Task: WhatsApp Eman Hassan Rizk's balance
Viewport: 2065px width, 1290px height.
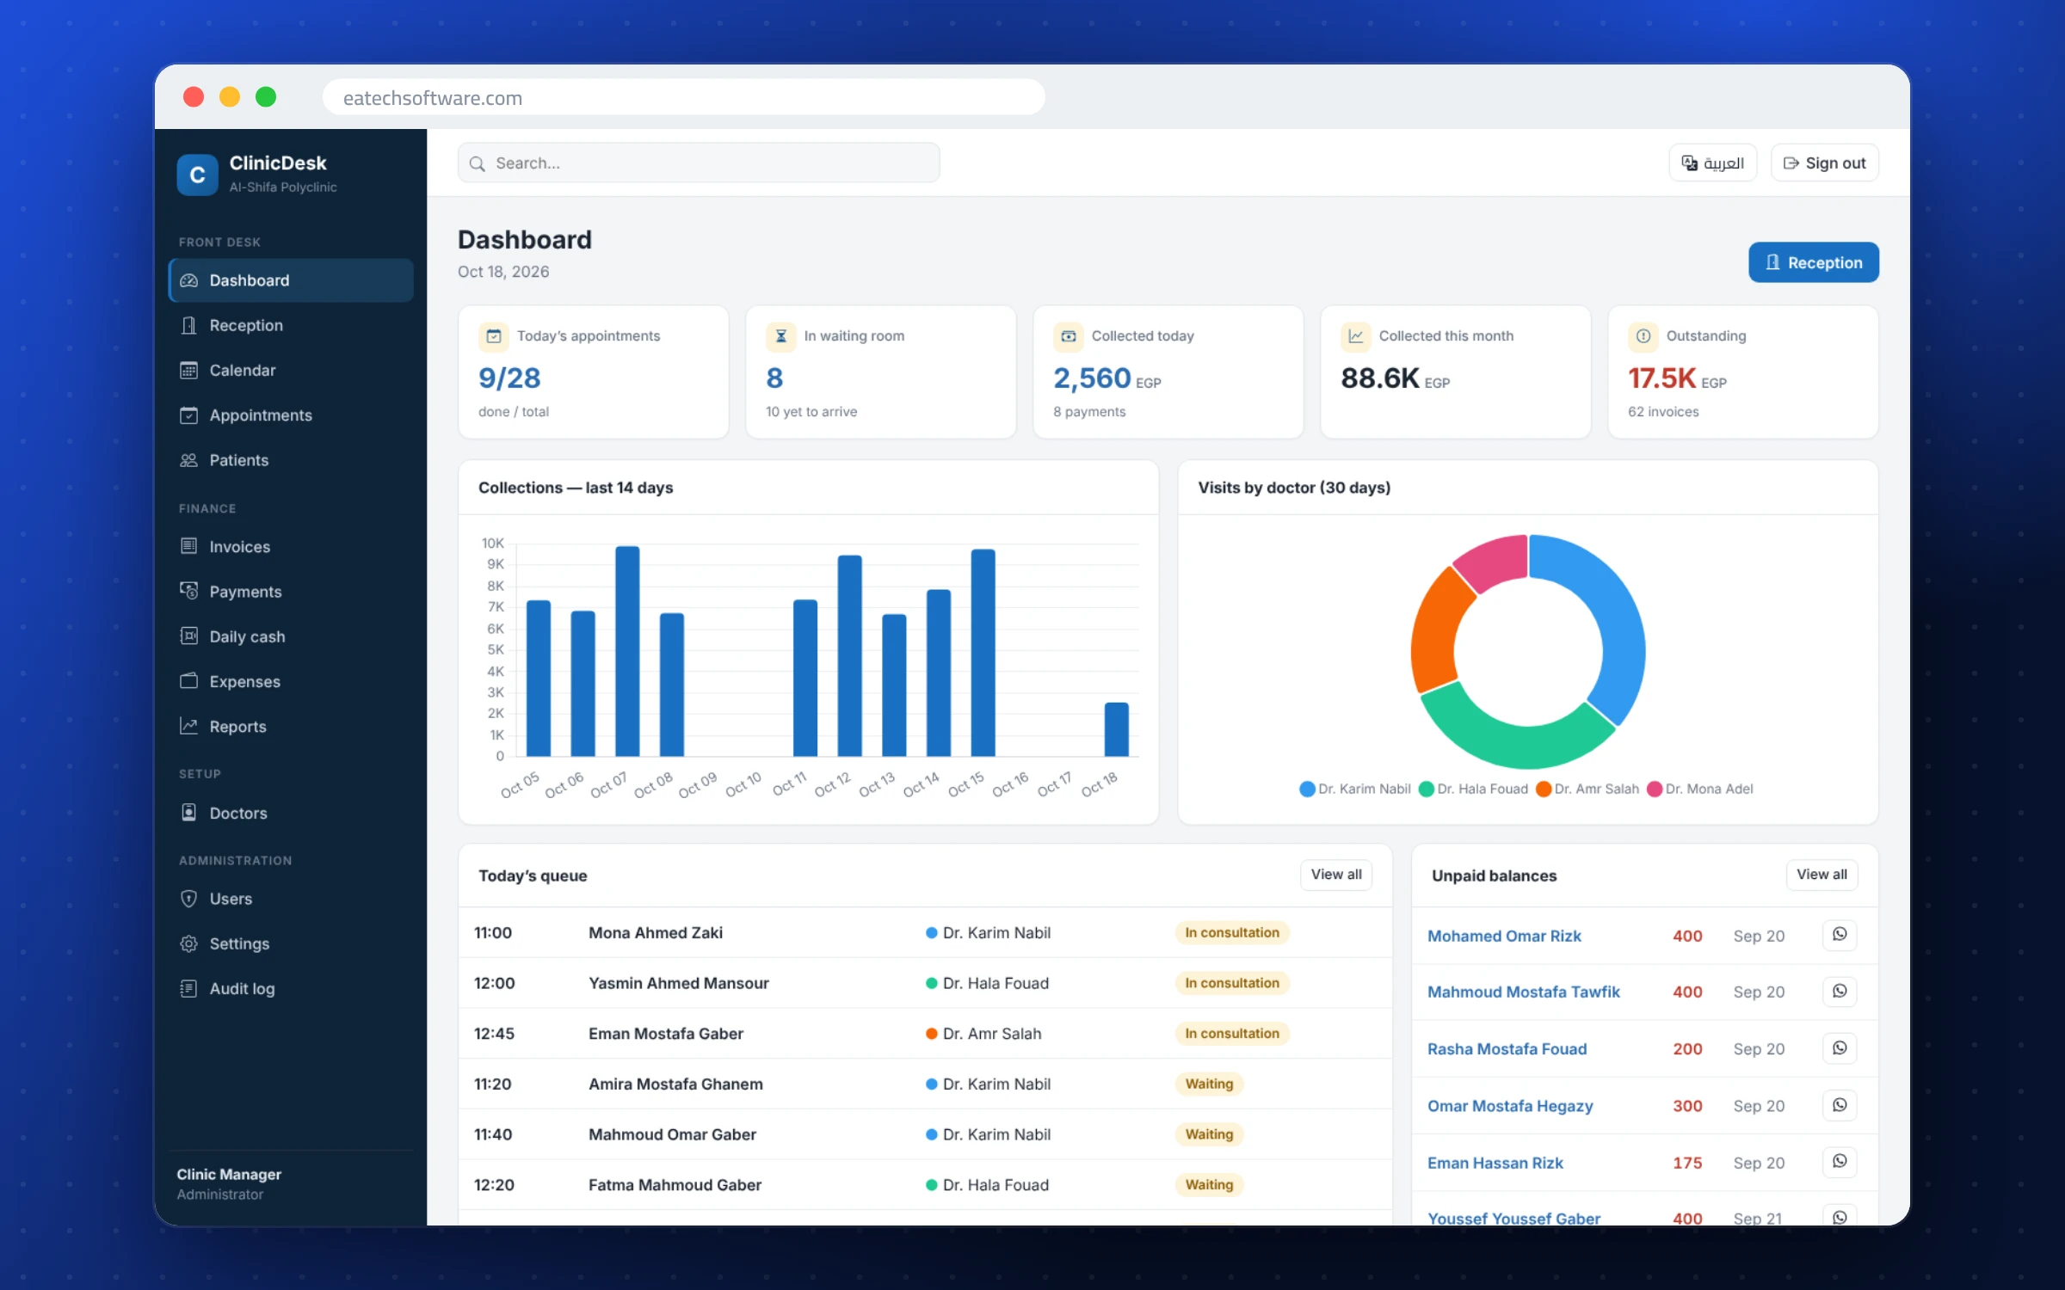Action: pos(1840,1162)
